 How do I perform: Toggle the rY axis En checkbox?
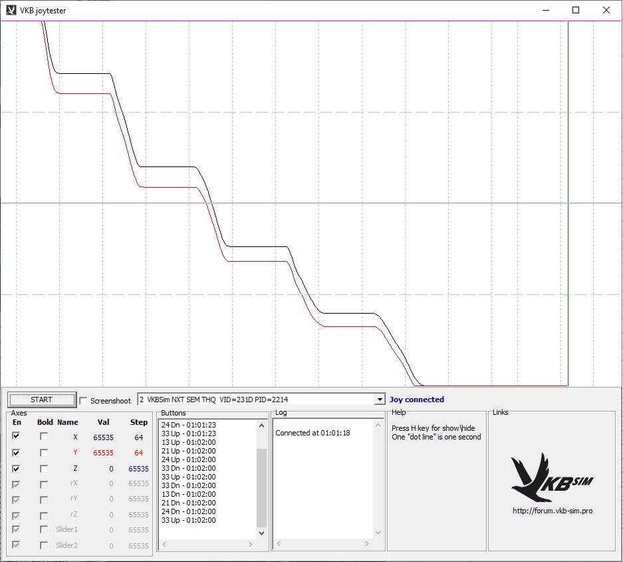click(16, 500)
